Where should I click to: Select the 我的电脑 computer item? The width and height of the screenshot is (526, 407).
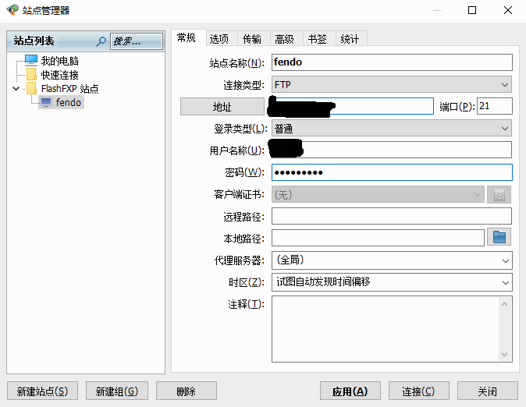tap(59, 61)
